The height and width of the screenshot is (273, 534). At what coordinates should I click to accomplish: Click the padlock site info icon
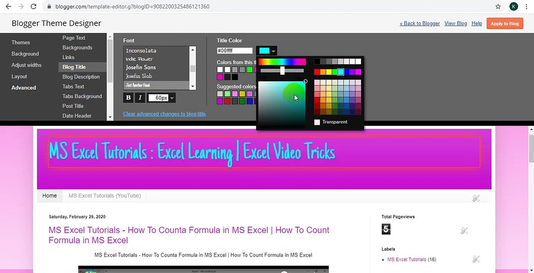[49, 6]
